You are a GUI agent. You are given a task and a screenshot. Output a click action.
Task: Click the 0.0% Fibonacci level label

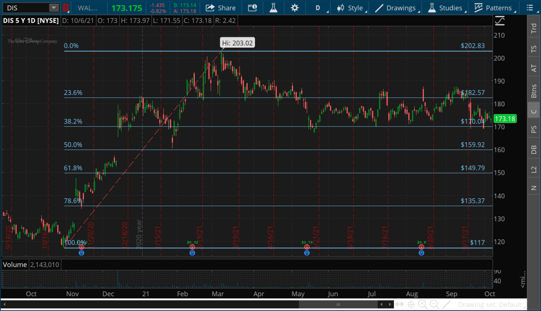click(71, 46)
